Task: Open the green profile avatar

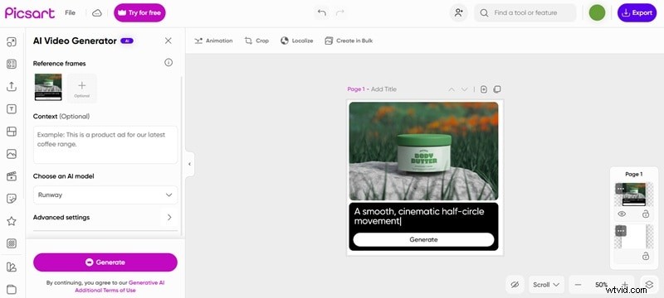Action: click(x=597, y=12)
